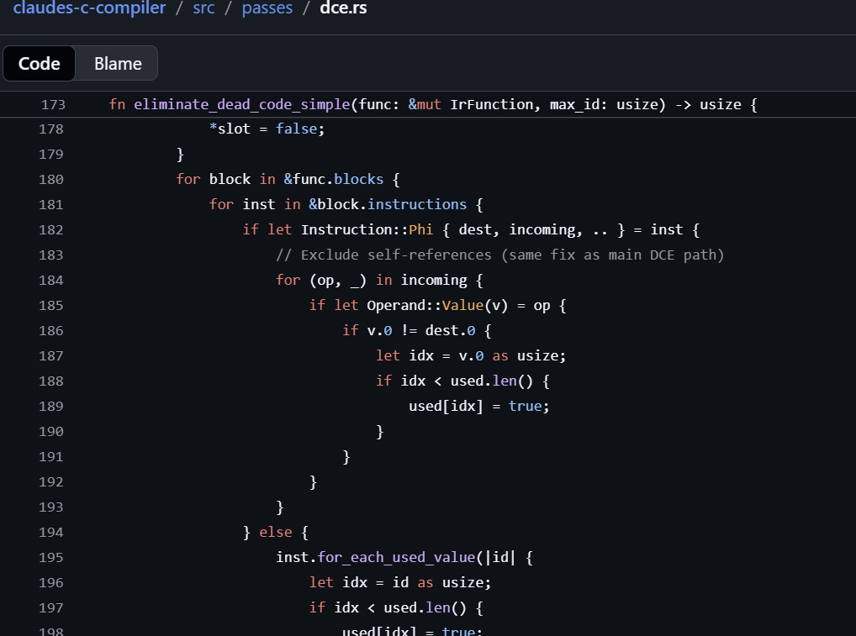Image resolution: width=856 pixels, height=636 pixels.
Task: Click the instructions field on line 181
Action: tap(417, 204)
